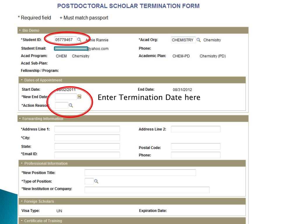Open the Type of Position lookup icon
This screenshot has width=299, height=224.
pos(96,181)
